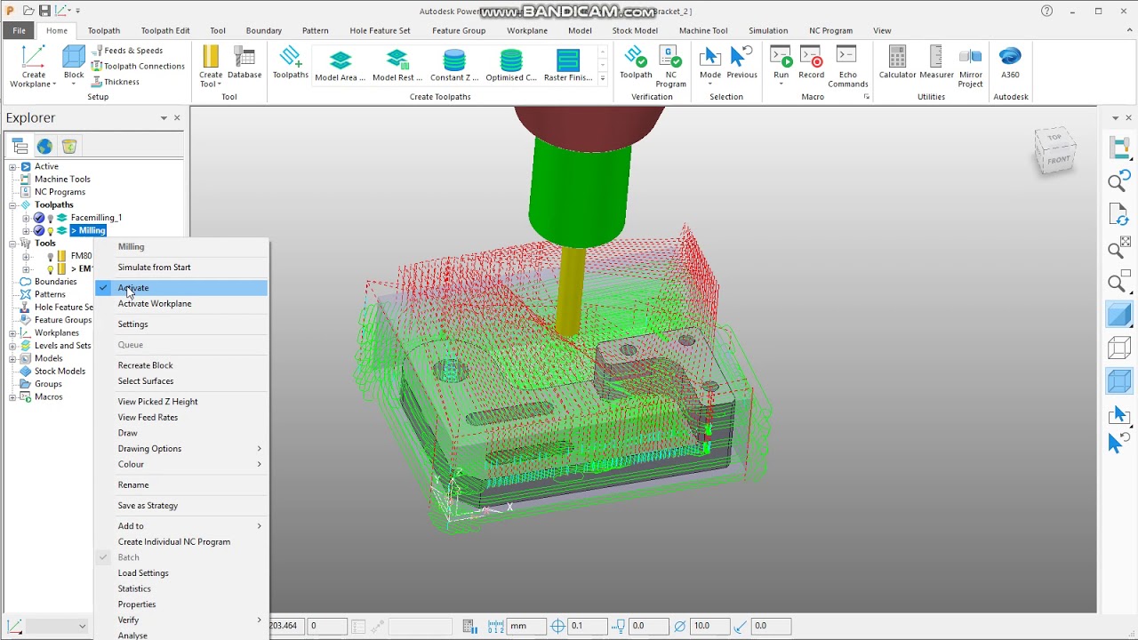Select the Optimised Constant Z toolpath
Viewport: 1138px width, 640px height.
pos(511,64)
